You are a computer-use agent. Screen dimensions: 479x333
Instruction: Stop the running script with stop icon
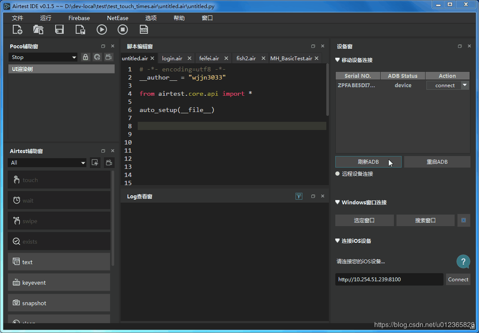tap(123, 29)
